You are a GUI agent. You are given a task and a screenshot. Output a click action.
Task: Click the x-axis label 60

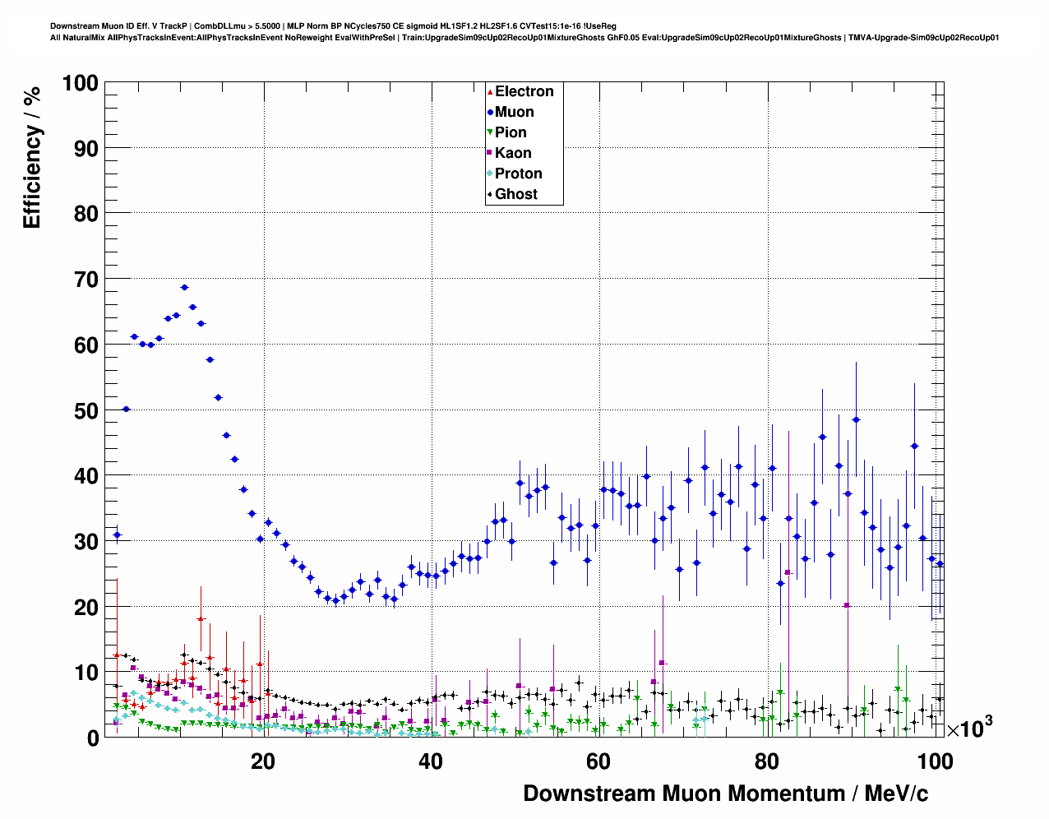coord(598,761)
